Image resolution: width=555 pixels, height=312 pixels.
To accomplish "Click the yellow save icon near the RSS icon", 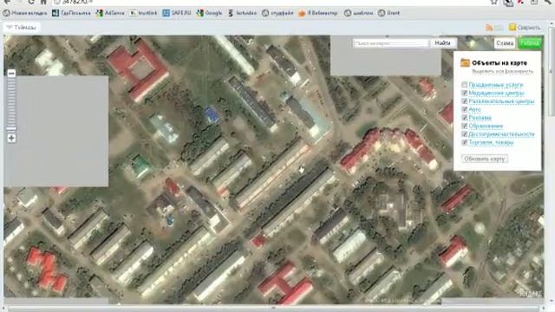I will [513, 27].
